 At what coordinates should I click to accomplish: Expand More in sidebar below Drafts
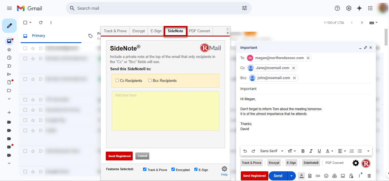[9, 99]
